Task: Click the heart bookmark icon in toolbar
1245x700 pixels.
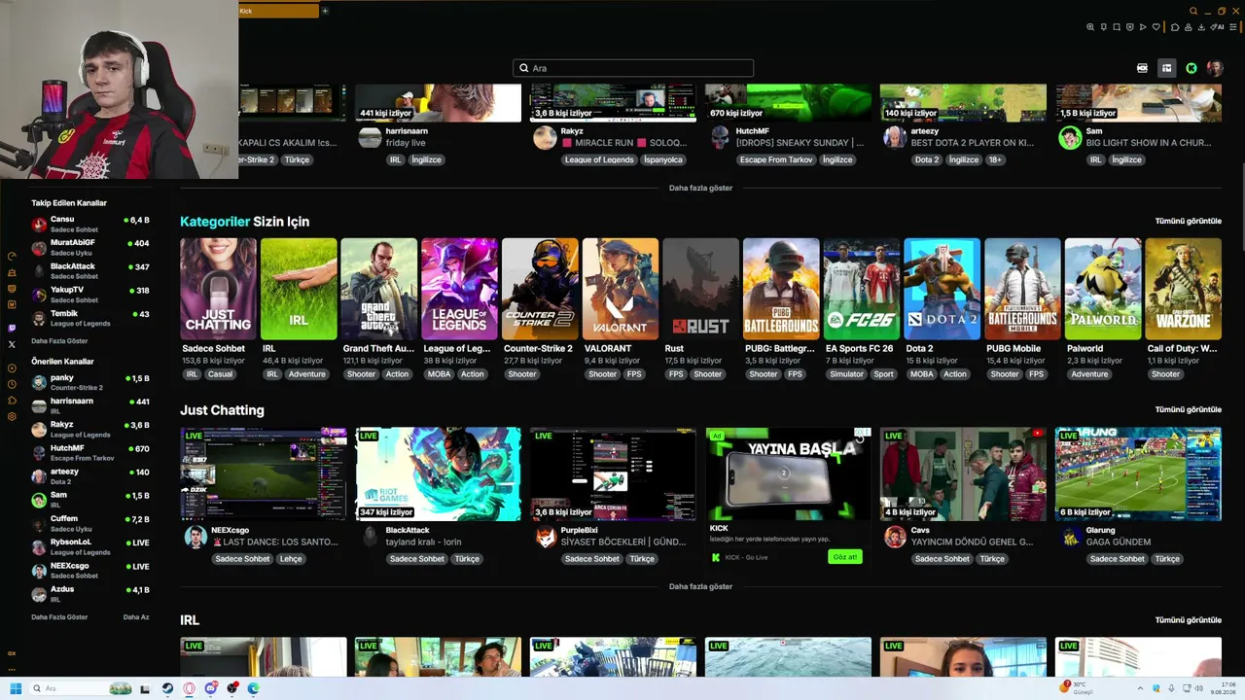Action: tap(1156, 27)
